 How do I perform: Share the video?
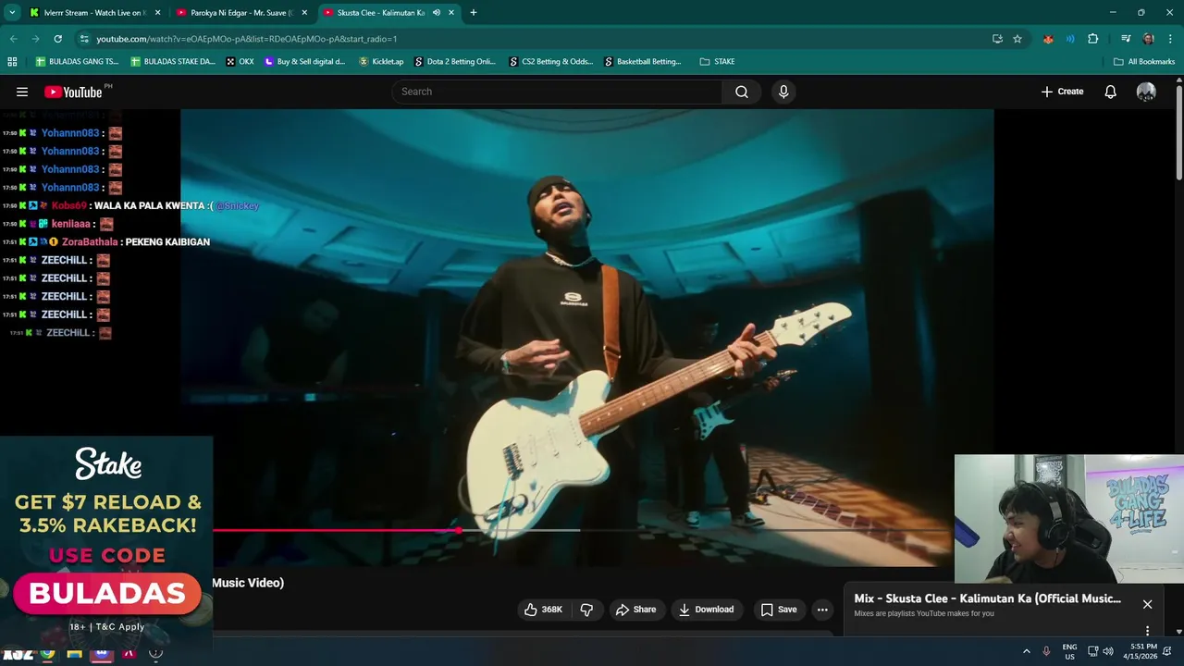coord(635,610)
